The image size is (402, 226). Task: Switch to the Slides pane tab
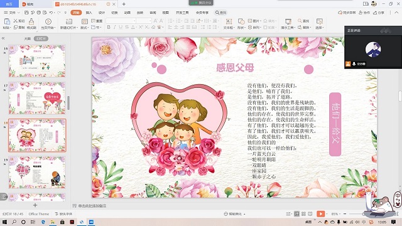(41, 38)
